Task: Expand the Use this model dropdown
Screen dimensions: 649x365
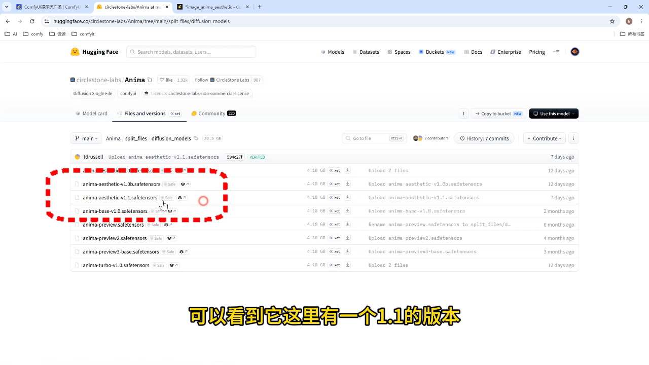Action: tap(554, 114)
